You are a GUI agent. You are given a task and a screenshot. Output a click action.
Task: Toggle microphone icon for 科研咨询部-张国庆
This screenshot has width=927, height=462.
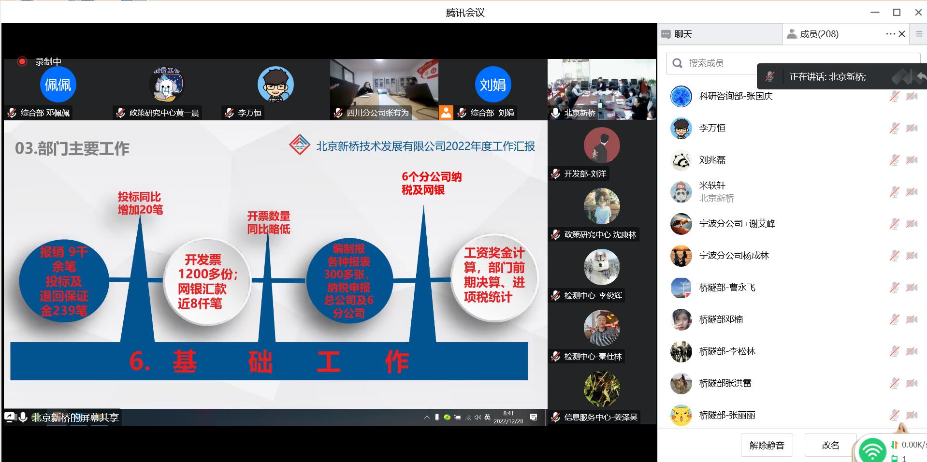click(894, 96)
